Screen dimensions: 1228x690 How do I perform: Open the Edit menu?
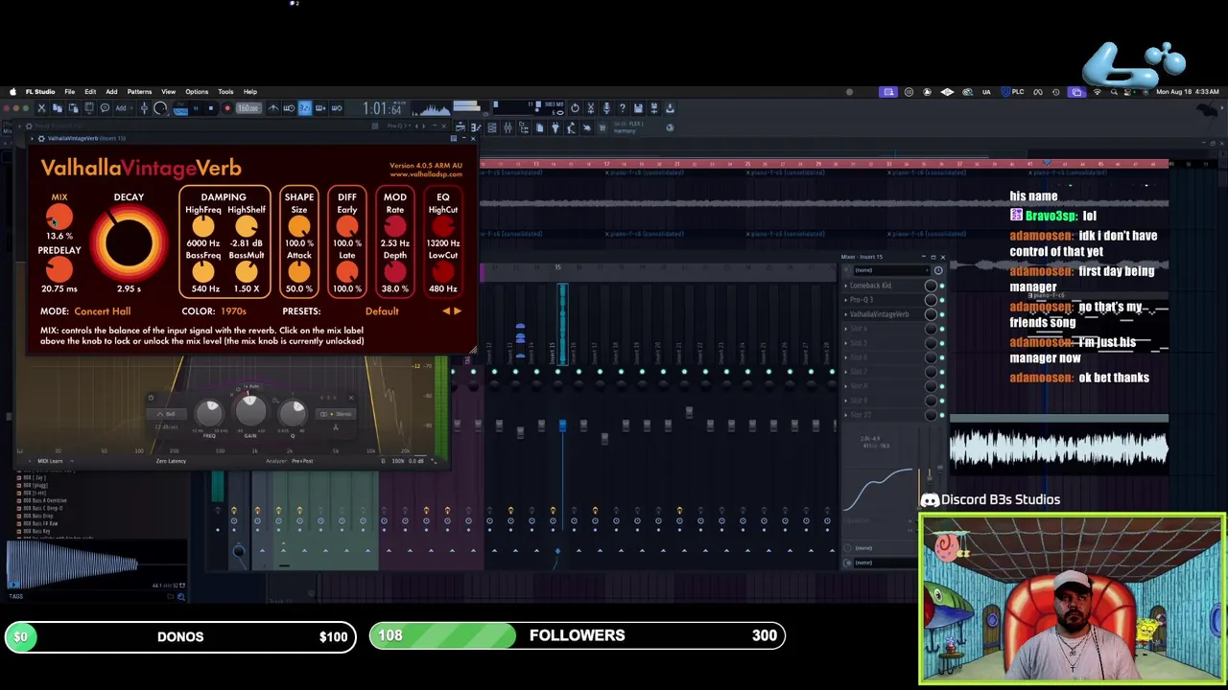89,92
